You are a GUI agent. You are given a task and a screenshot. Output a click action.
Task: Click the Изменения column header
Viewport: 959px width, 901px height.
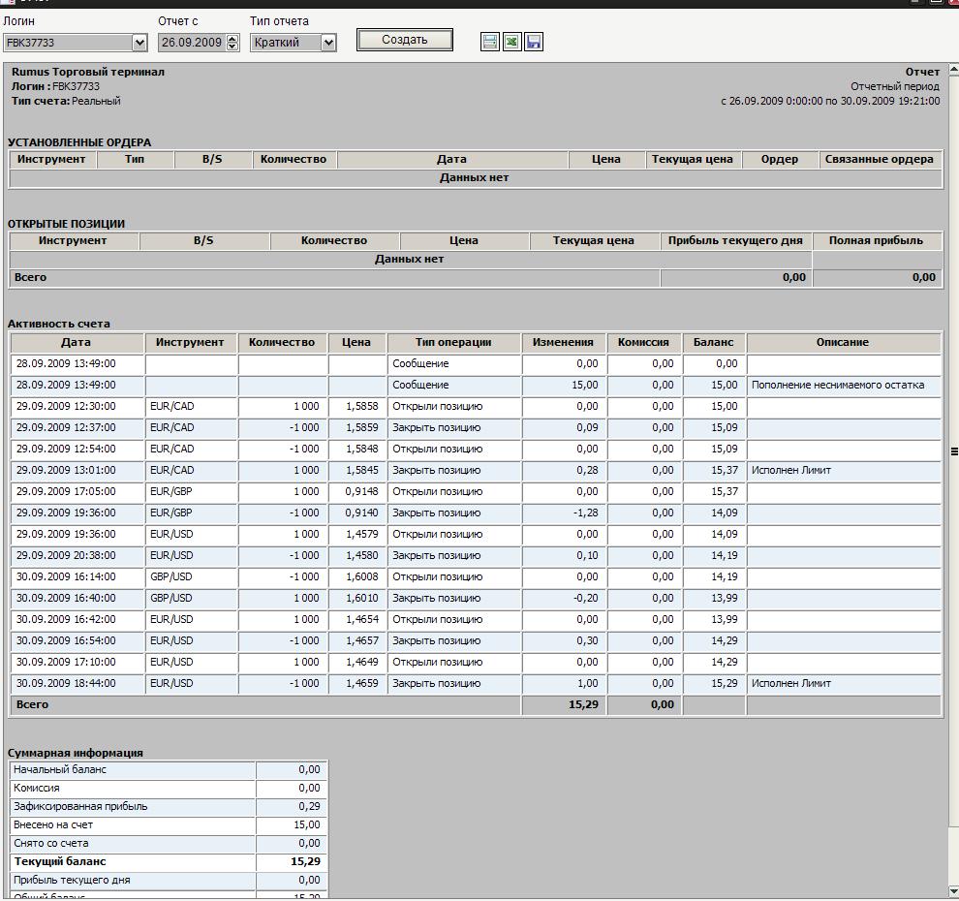coord(563,343)
